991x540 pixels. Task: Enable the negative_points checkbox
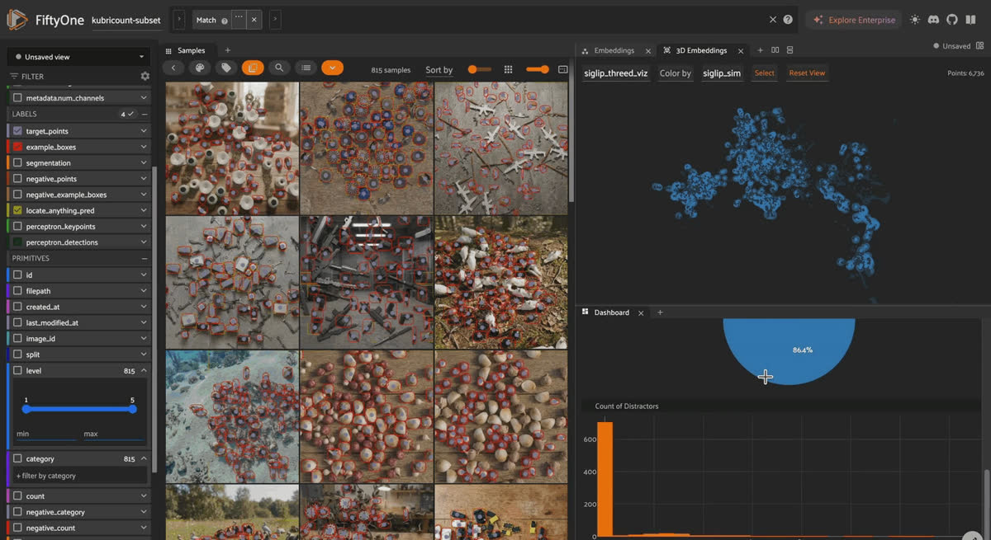[18, 179]
